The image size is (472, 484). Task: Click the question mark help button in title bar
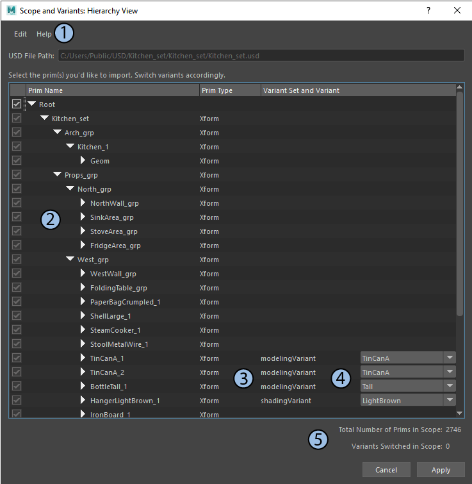pos(428,10)
